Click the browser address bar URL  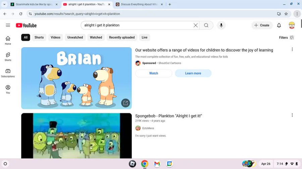tap(77, 14)
